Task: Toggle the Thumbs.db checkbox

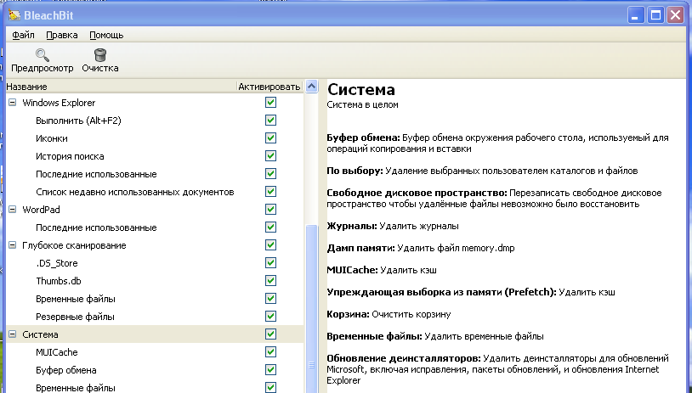Action: point(270,281)
